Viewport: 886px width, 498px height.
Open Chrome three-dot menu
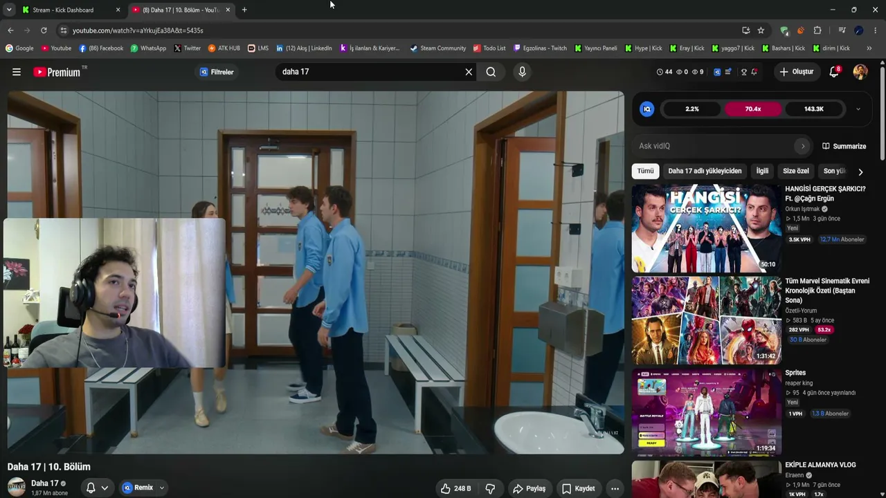click(876, 30)
